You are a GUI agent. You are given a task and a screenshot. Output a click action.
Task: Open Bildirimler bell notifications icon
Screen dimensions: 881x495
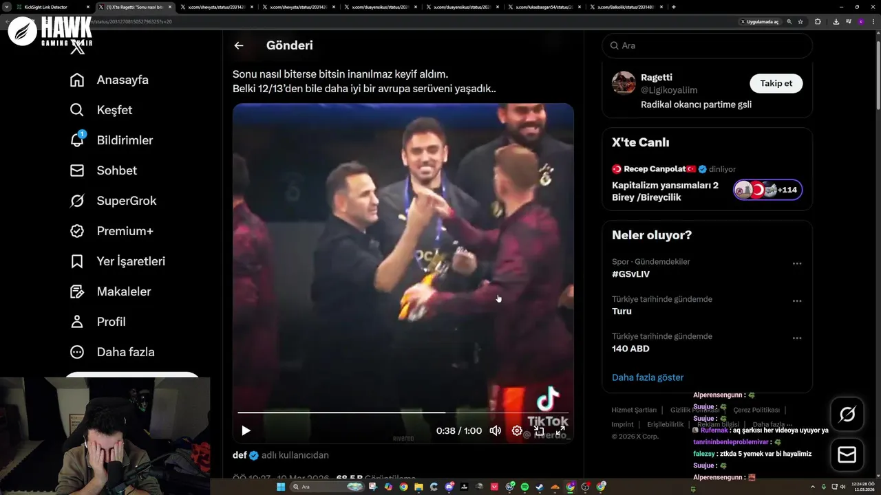point(77,140)
